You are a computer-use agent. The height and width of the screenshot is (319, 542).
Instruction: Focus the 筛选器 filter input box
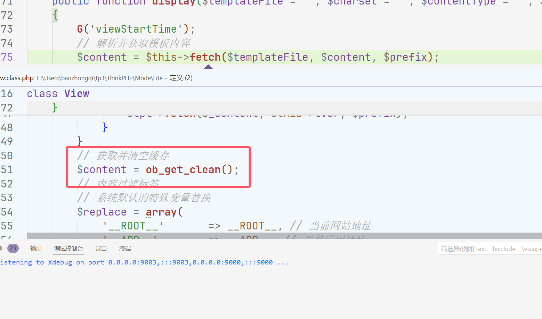coord(490,249)
